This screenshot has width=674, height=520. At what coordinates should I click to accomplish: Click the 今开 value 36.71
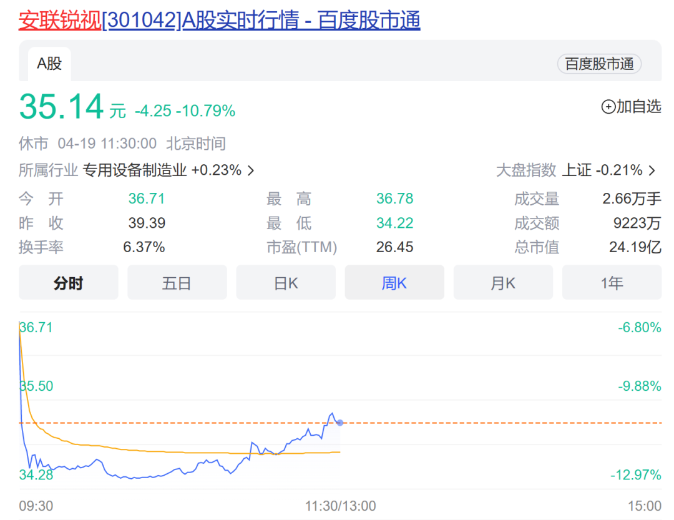click(x=147, y=199)
